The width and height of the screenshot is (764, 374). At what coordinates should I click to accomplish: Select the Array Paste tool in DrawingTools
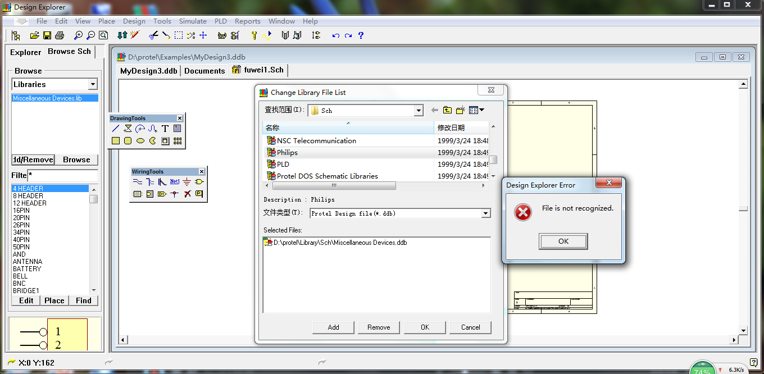(x=178, y=141)
